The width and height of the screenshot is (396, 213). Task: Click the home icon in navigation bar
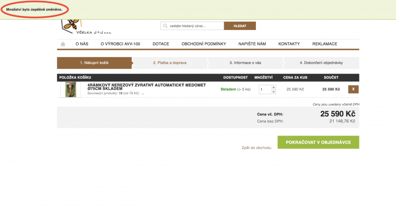(x=63, y=44)
